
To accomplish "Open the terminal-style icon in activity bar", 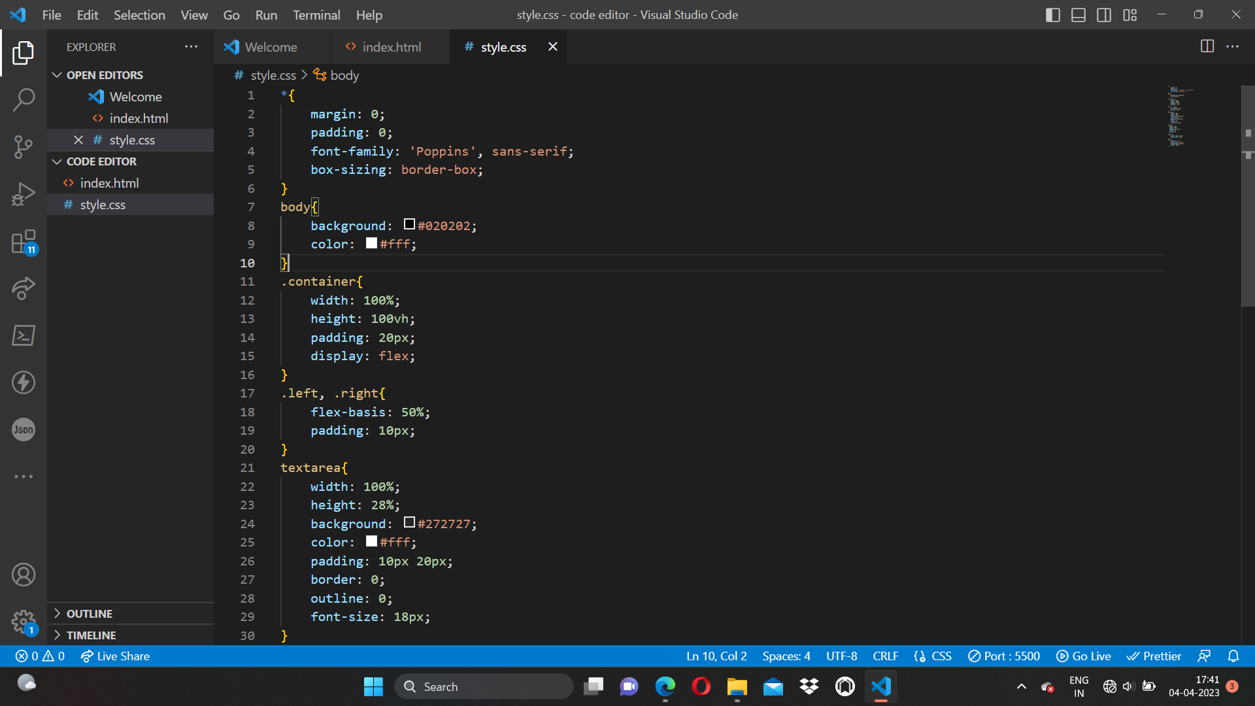I will 24,335.
